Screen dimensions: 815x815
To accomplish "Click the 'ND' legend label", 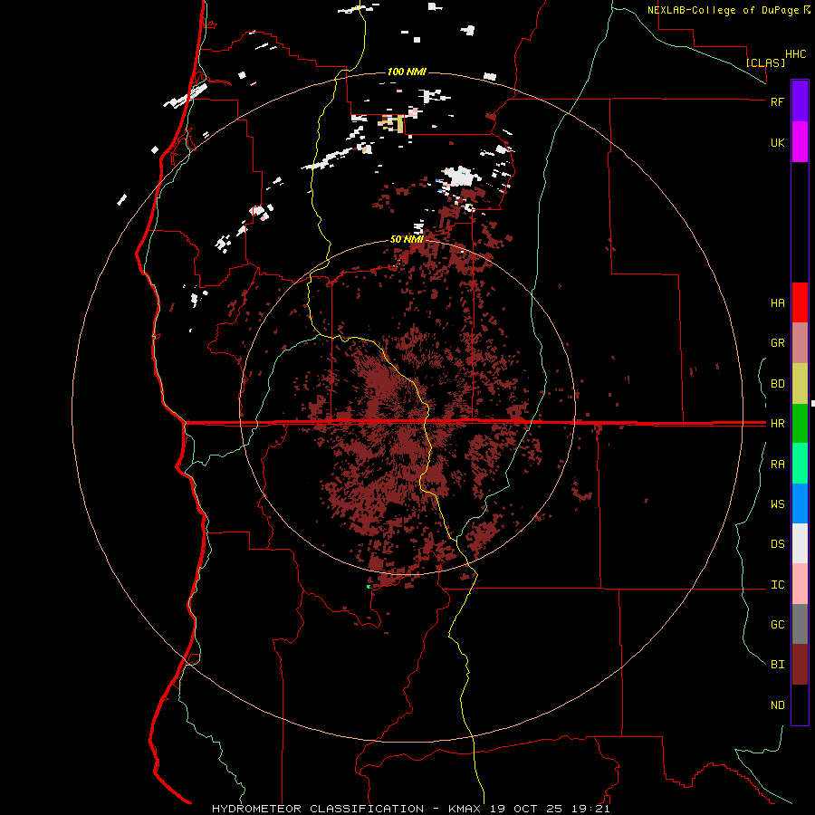I will pyautogui.click(x=777, y=705).
